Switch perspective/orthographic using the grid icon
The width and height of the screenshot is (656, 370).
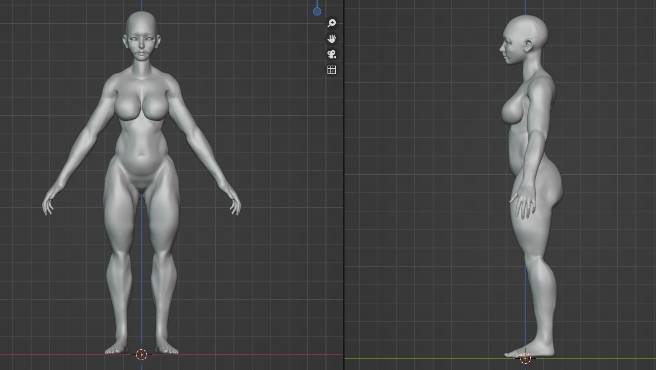332,70
